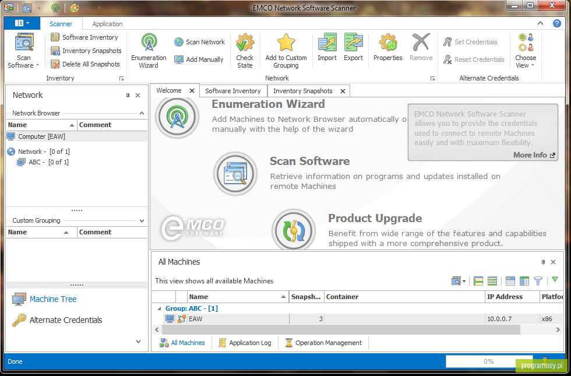Screen dimensions: 571x376
Task: Open the Software Inventory document tab
Action: (232, 91)
